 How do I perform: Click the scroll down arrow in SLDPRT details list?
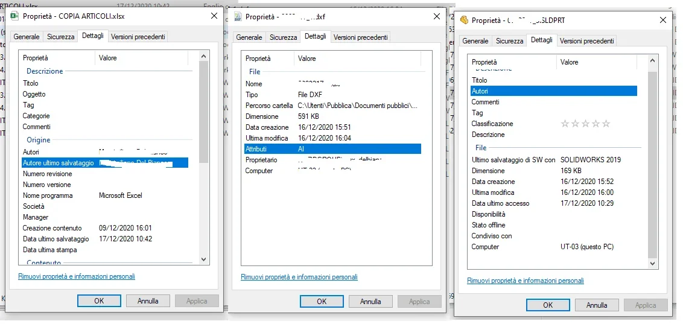click(x=652, y=264)
